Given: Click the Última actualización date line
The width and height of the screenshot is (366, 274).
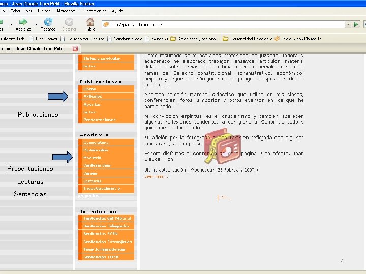Looking at the screenshot, I should pyautogui.click(x=201, y=170).
